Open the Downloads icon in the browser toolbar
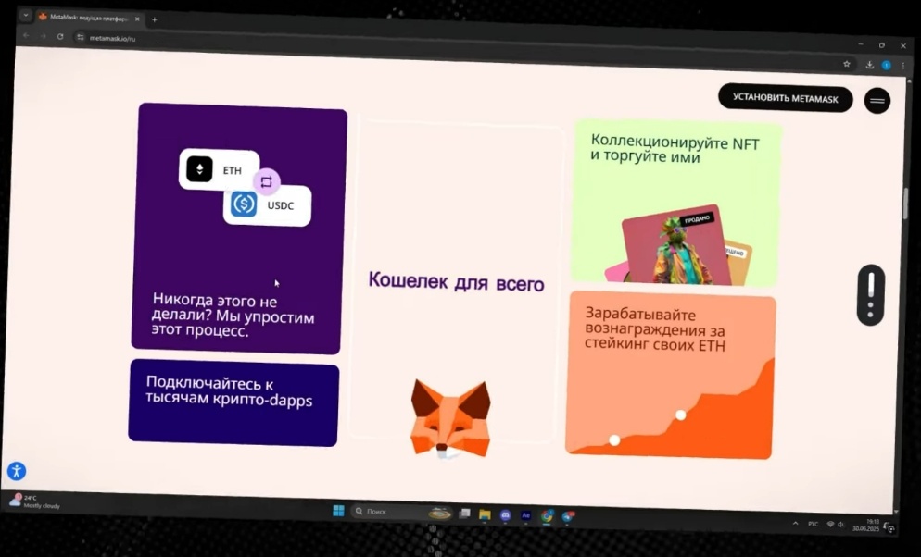 click(869, 65)
